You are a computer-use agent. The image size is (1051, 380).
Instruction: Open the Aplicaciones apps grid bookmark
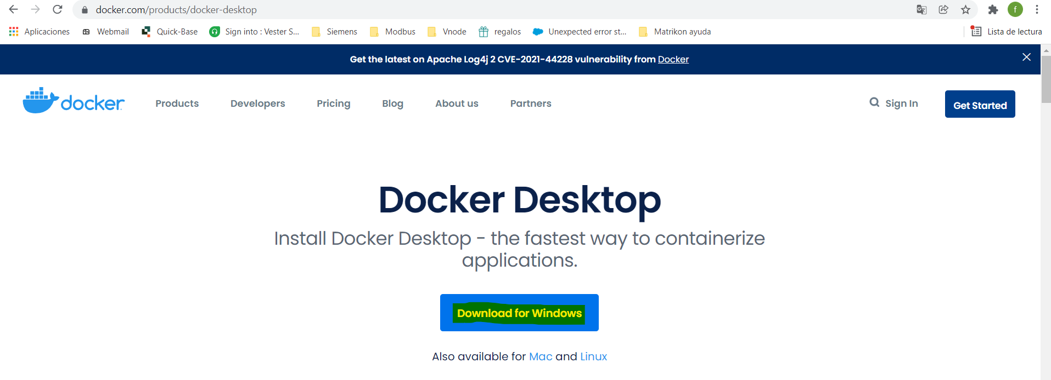point(39,32)
